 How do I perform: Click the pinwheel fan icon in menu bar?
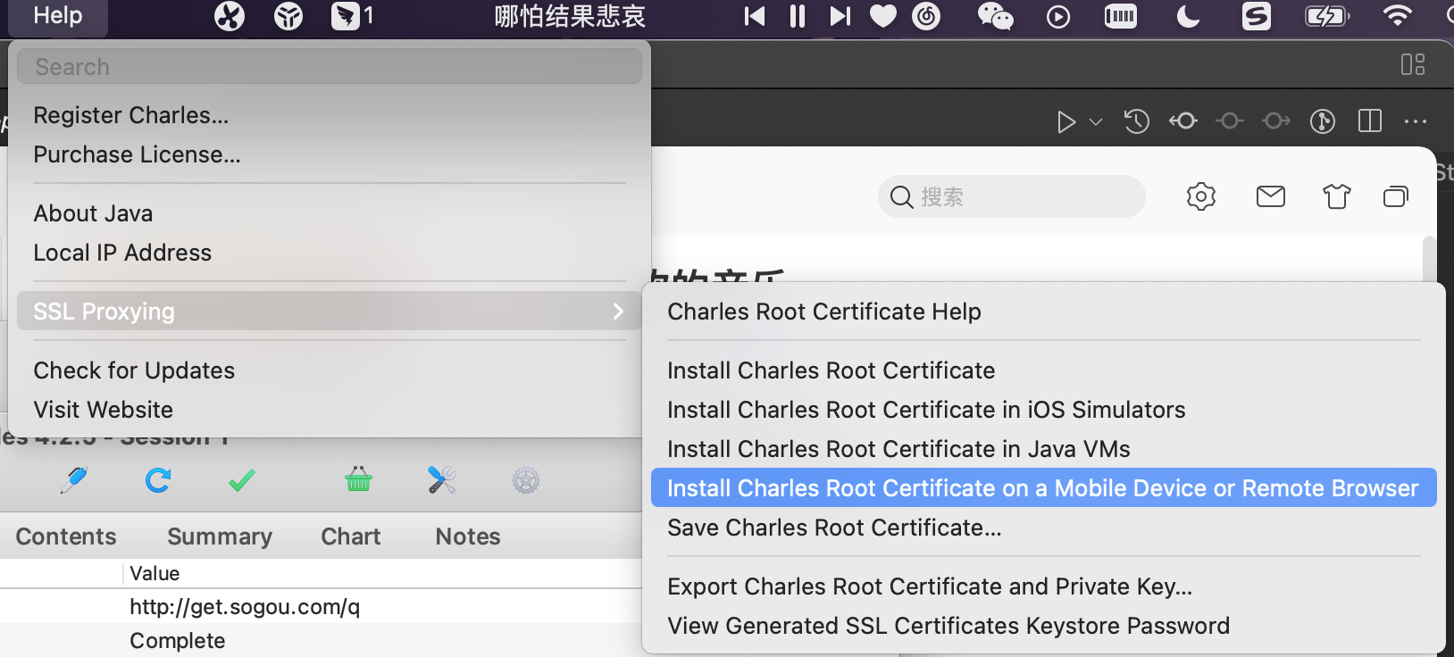pyautogui.click(x=230, y=16)
